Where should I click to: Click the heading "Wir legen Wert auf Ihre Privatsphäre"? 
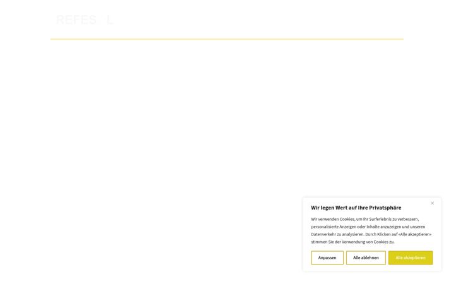pos(356,208)
